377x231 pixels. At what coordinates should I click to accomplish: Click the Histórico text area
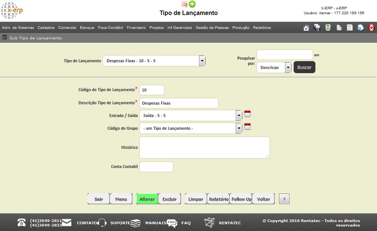click(205, 147)
